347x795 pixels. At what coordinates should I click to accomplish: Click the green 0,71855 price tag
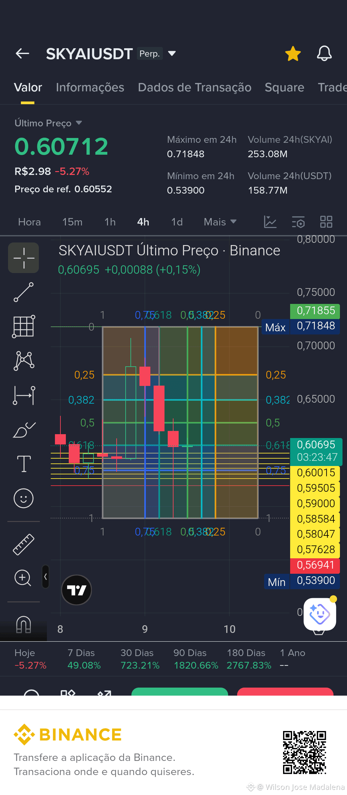[315, 311]
